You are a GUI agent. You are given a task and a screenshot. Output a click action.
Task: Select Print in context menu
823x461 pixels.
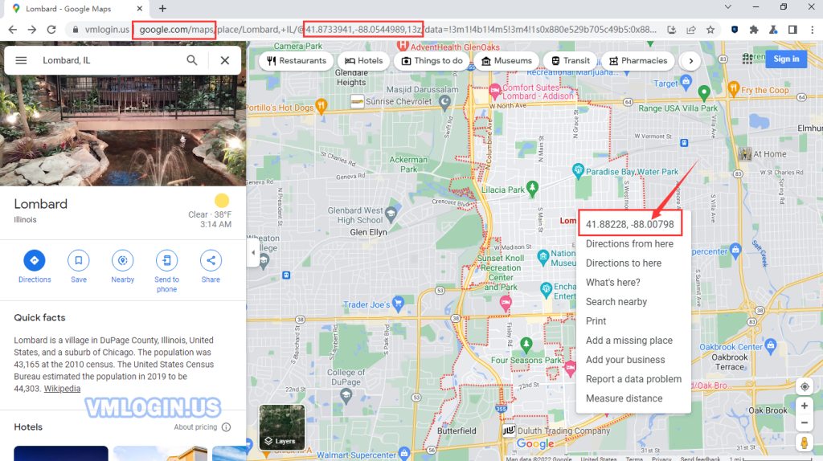[596, 321]
